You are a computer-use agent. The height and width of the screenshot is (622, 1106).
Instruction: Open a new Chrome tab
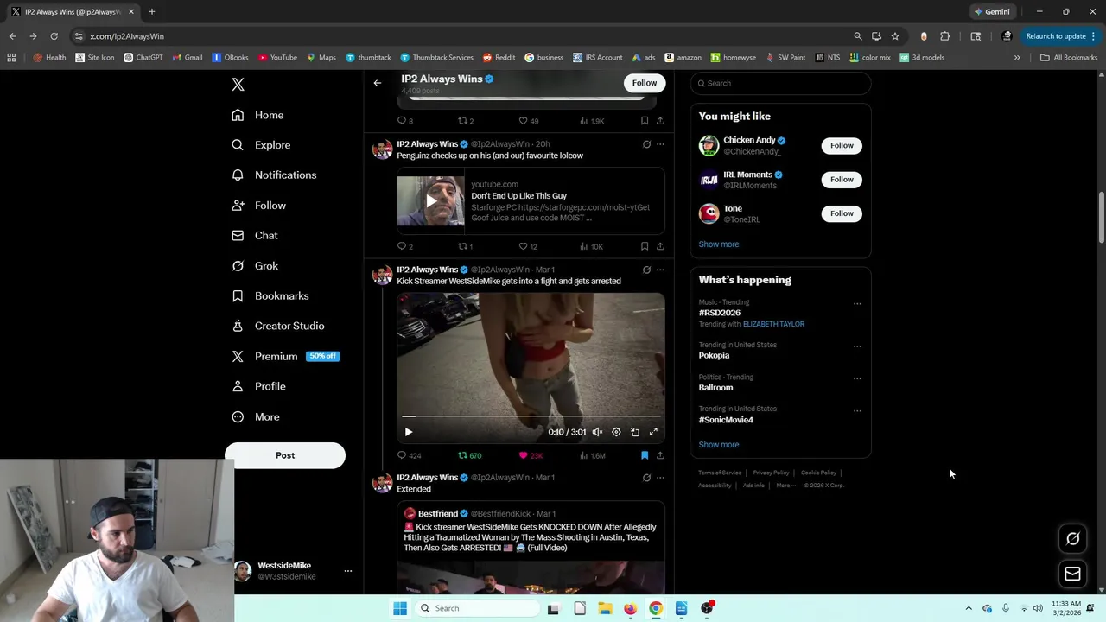click(x=151, y=12)
